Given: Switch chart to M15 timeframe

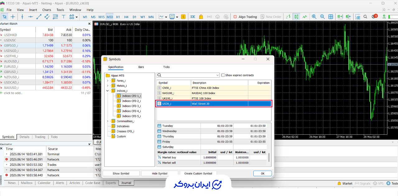Looking at the screenshot, I should (x=101, y=17).
